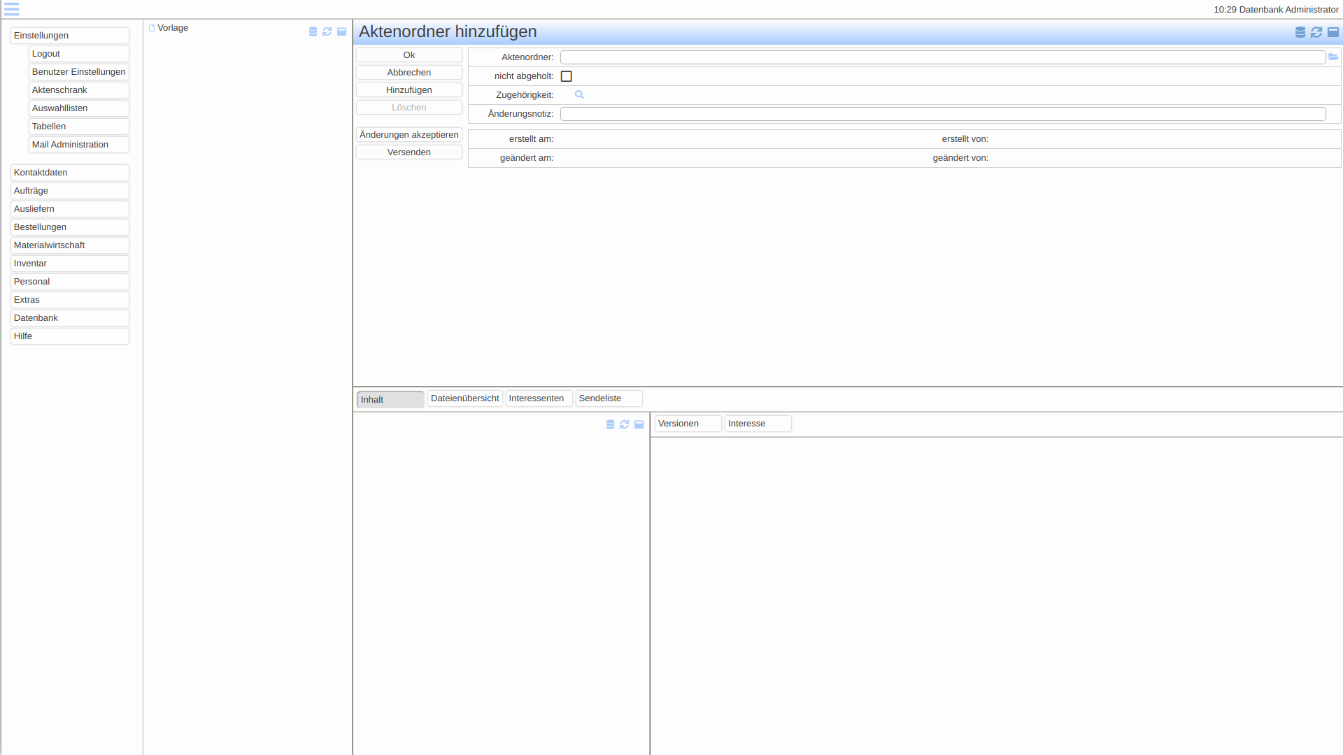Open the Interessenten tab
This screenshot has width=1343, height=755.
coord(537,398)
